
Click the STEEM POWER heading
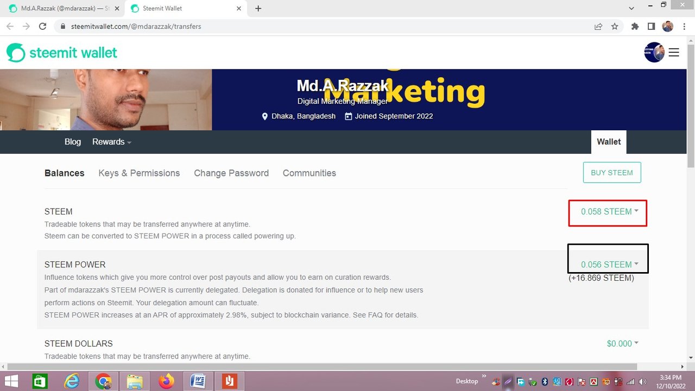75,265
